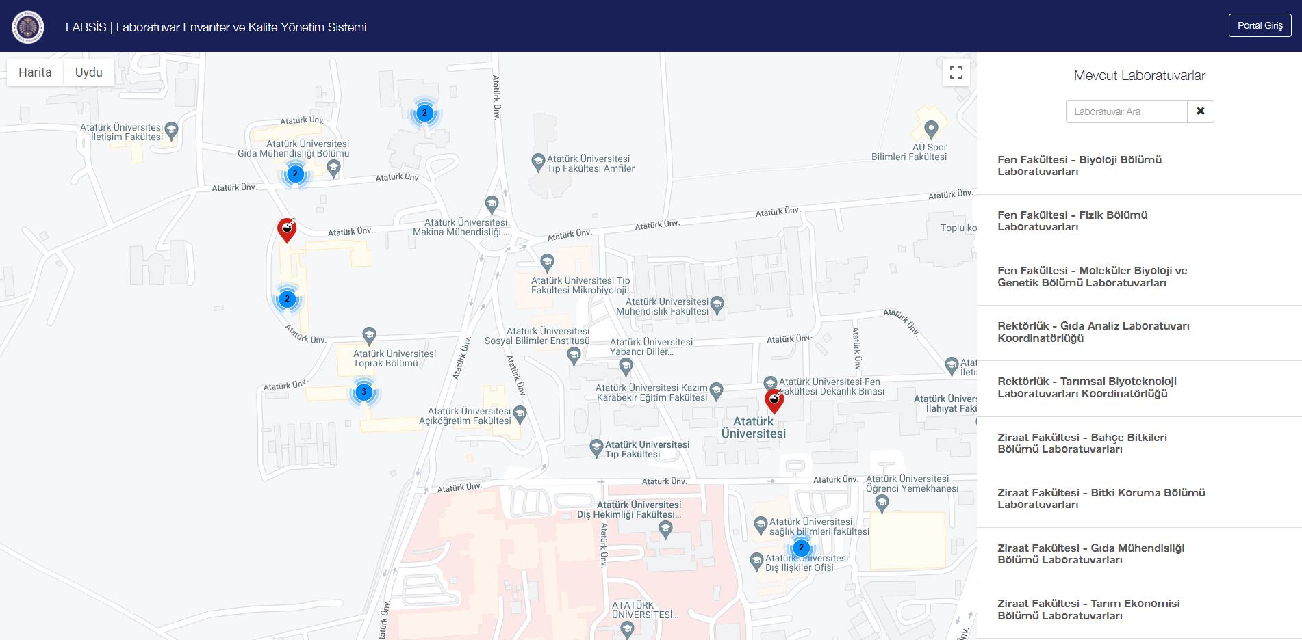Click the Portal Giriş button
The height and width of the screenshot is (640, 1302).
click(x=1260, y=25)
